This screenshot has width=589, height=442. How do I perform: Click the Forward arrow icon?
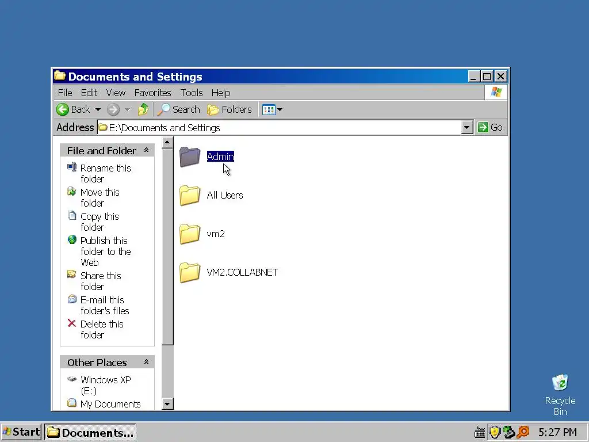coord(113,109)
